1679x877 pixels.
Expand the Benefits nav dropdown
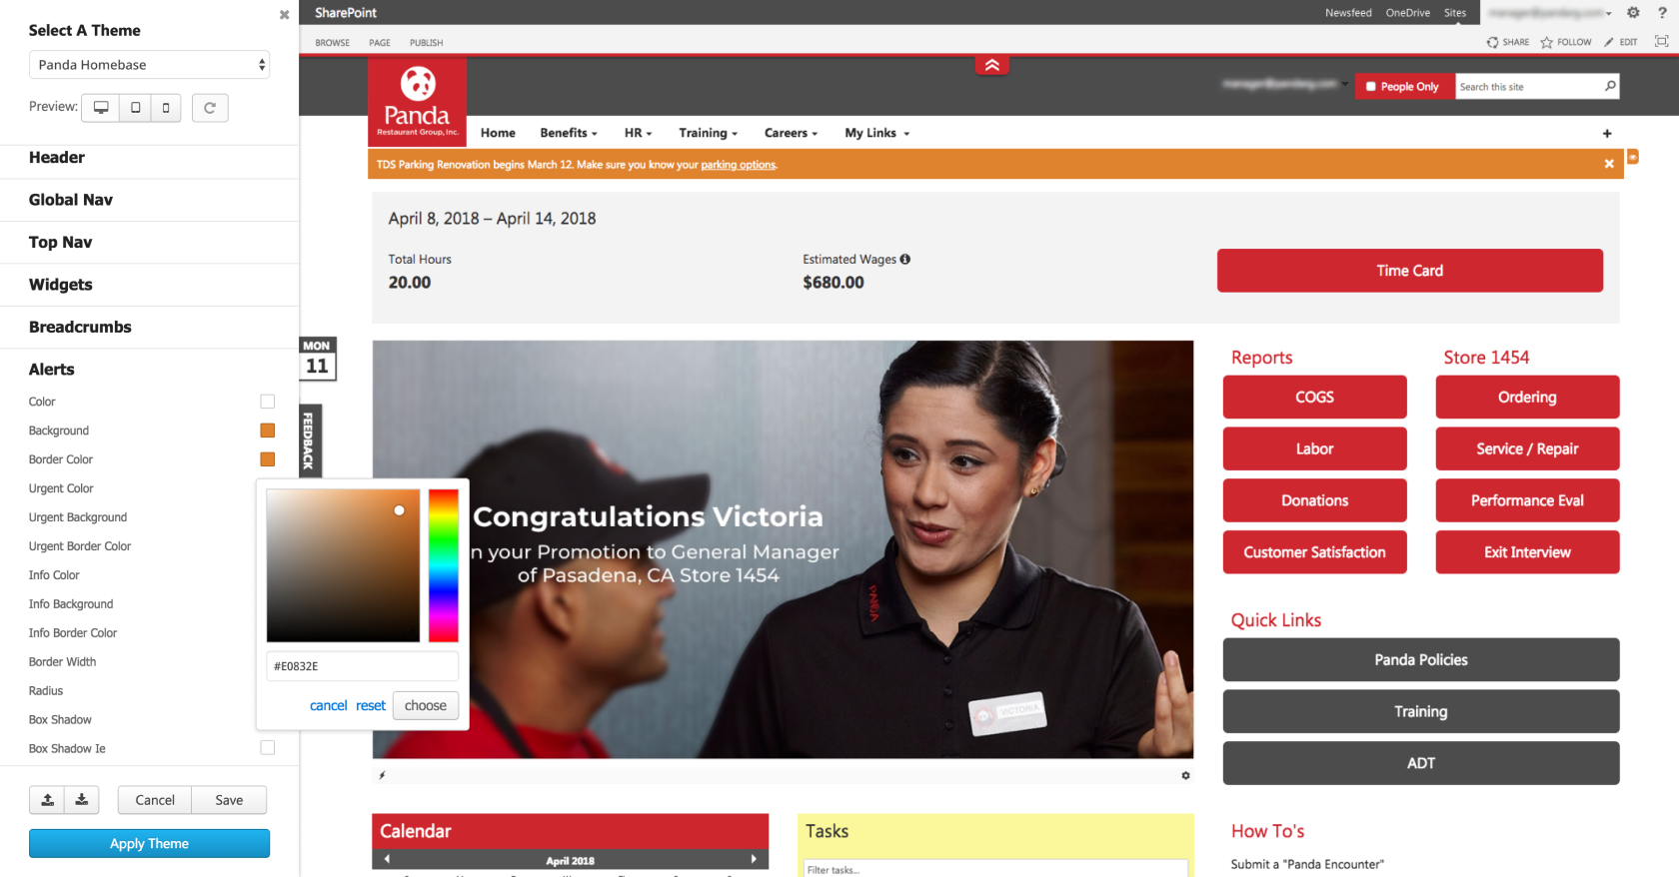tap(568, 133)
